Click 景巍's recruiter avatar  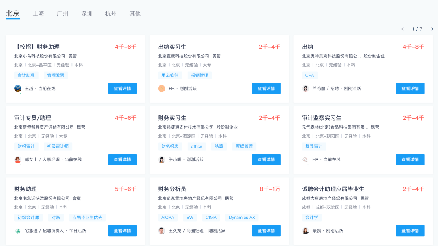(x=305, y=231)
